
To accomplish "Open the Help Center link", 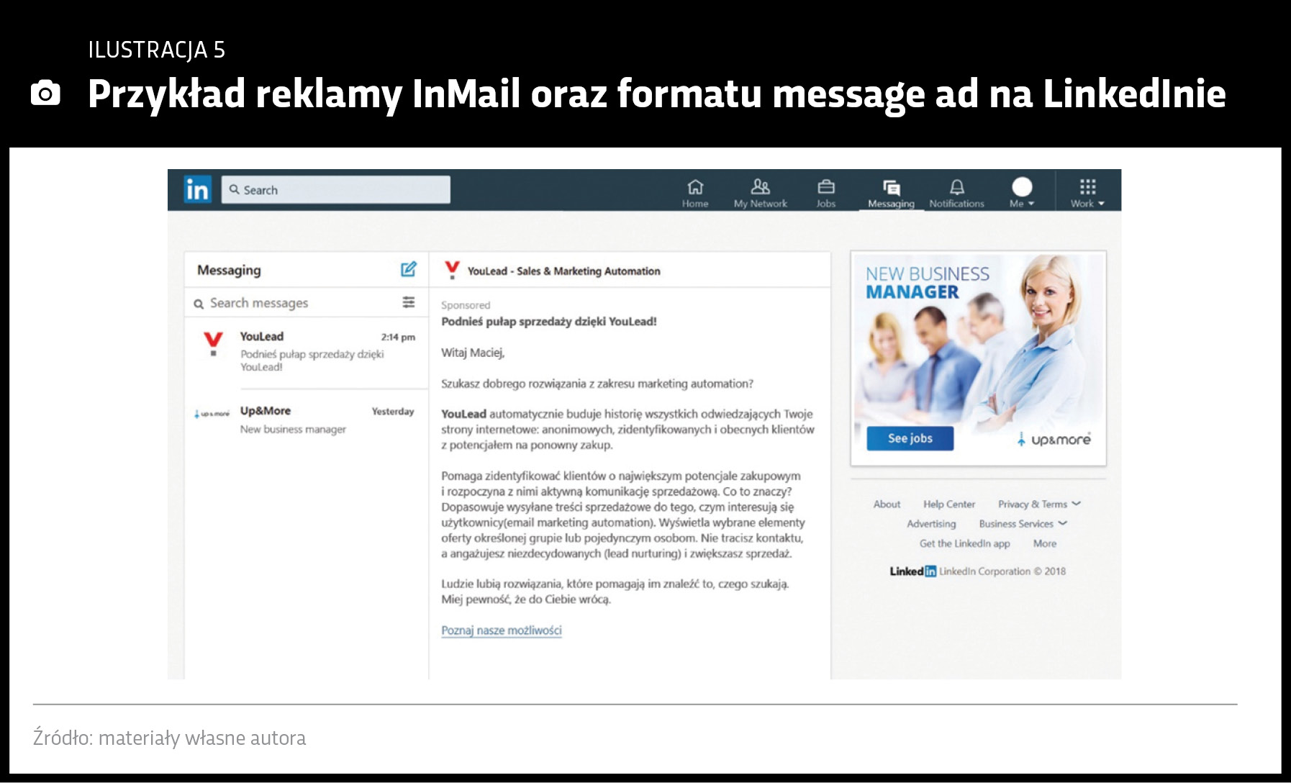I will click(949, 504).
